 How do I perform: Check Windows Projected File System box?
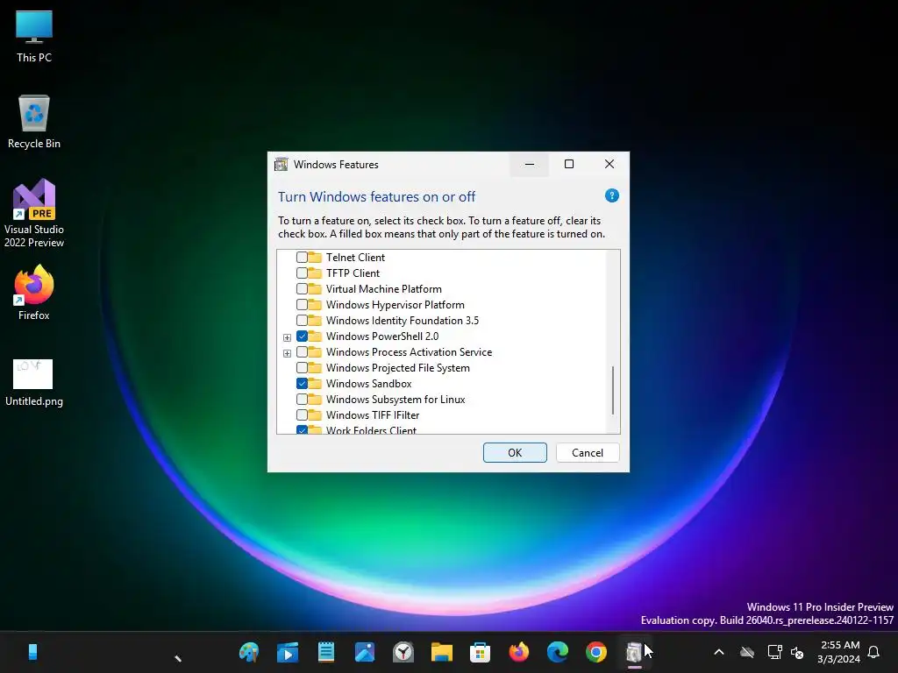(302, 367)
